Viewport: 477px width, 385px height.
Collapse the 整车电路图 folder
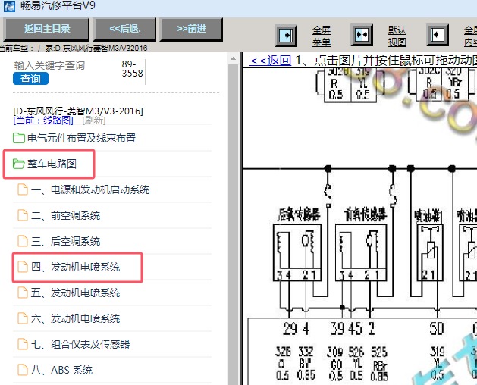click(52, 164)
